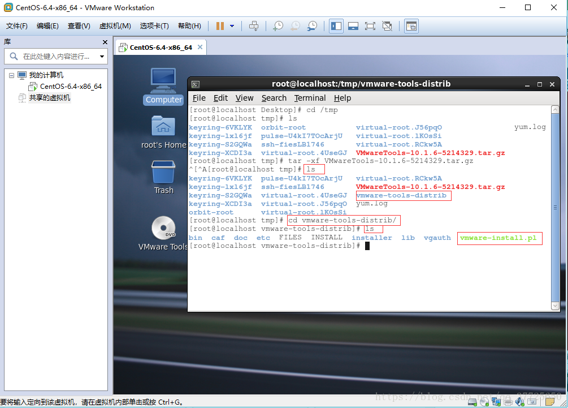Open the 选项卡(T) menu
Screen dimensions: 568x408
(154, 26)
